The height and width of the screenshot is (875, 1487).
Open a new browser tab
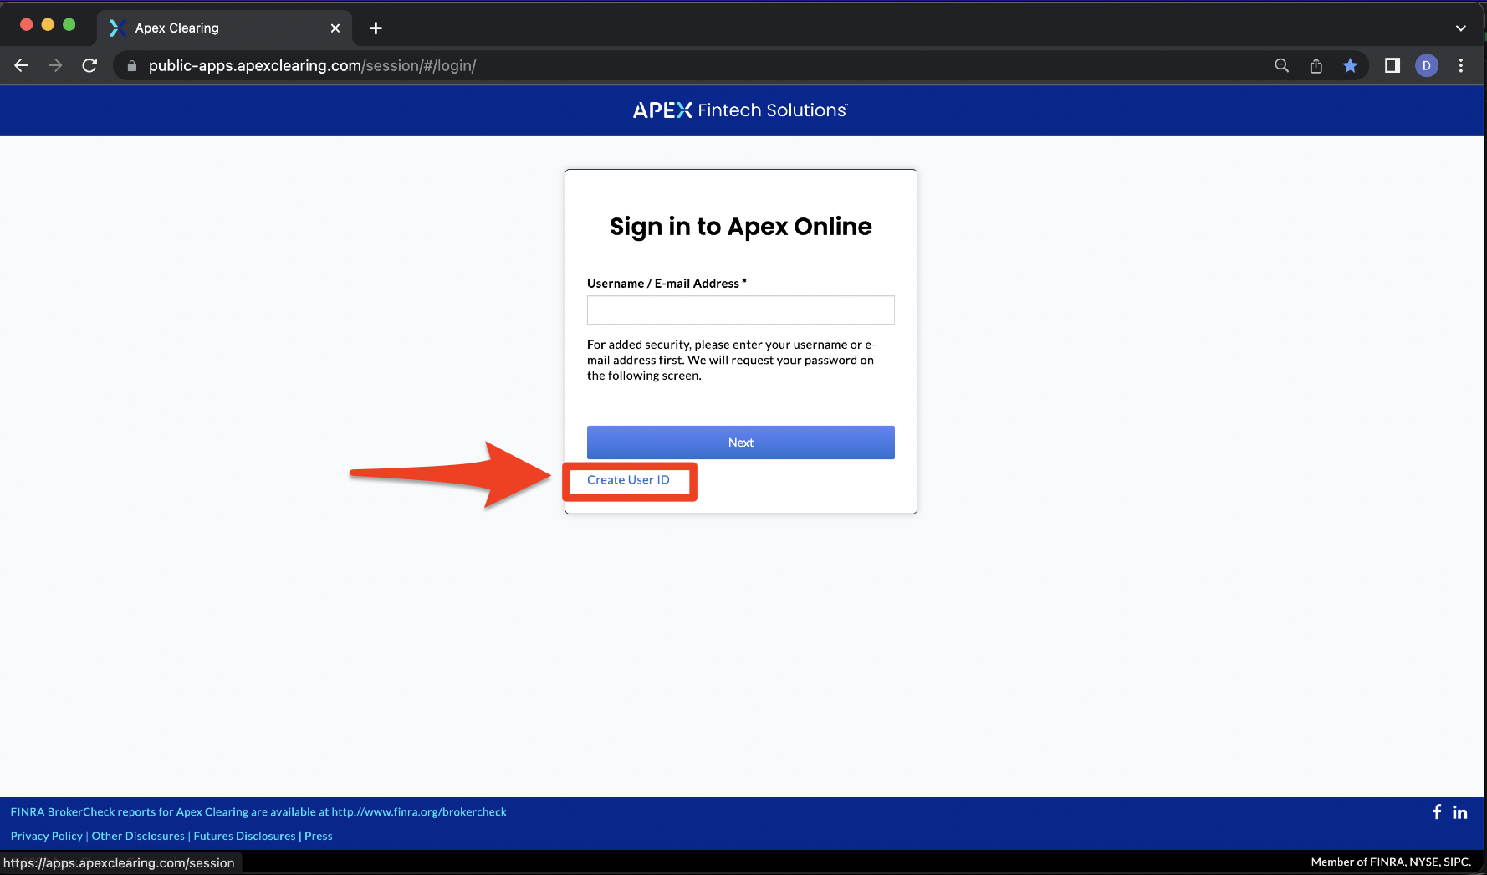coord(375,28)
